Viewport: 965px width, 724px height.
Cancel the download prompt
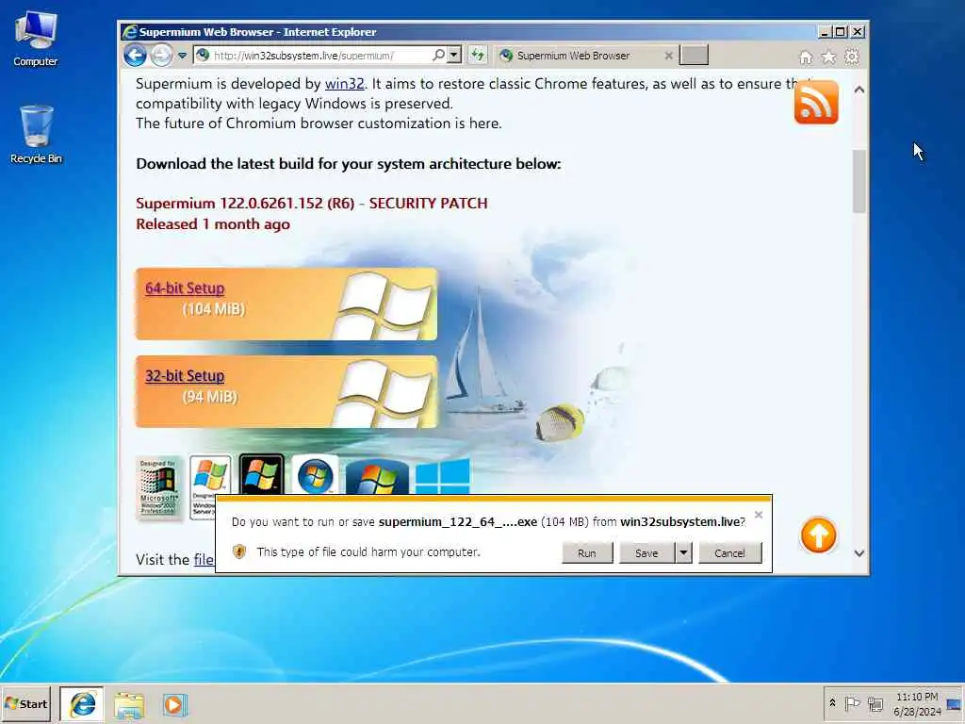tap(730, 552)
